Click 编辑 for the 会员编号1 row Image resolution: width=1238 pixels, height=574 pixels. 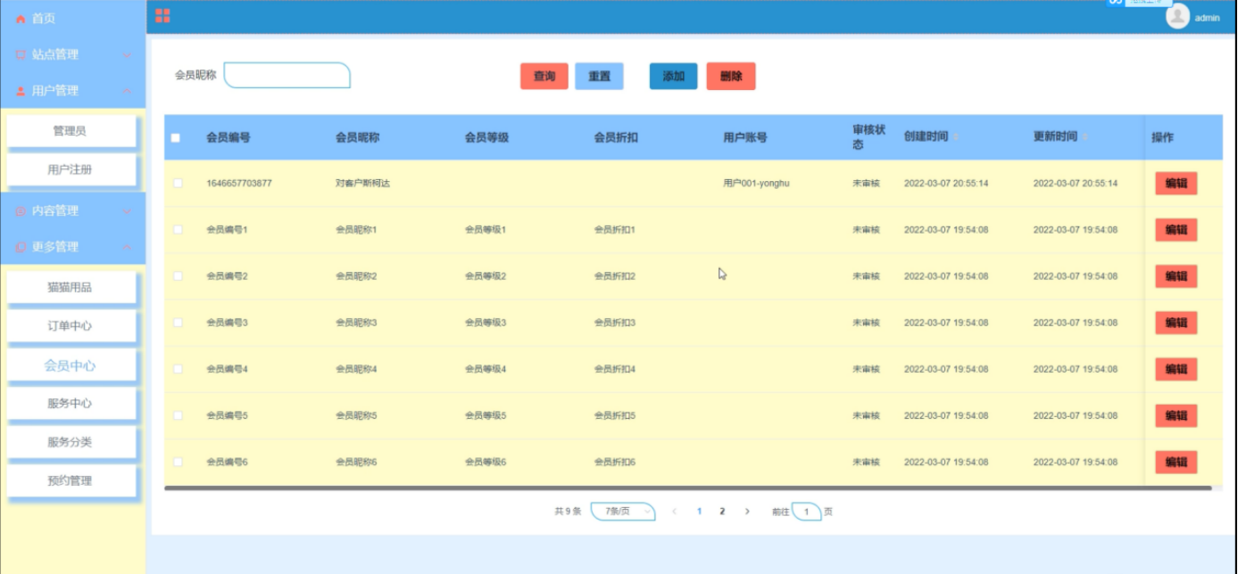click(x=1176, y=230)
